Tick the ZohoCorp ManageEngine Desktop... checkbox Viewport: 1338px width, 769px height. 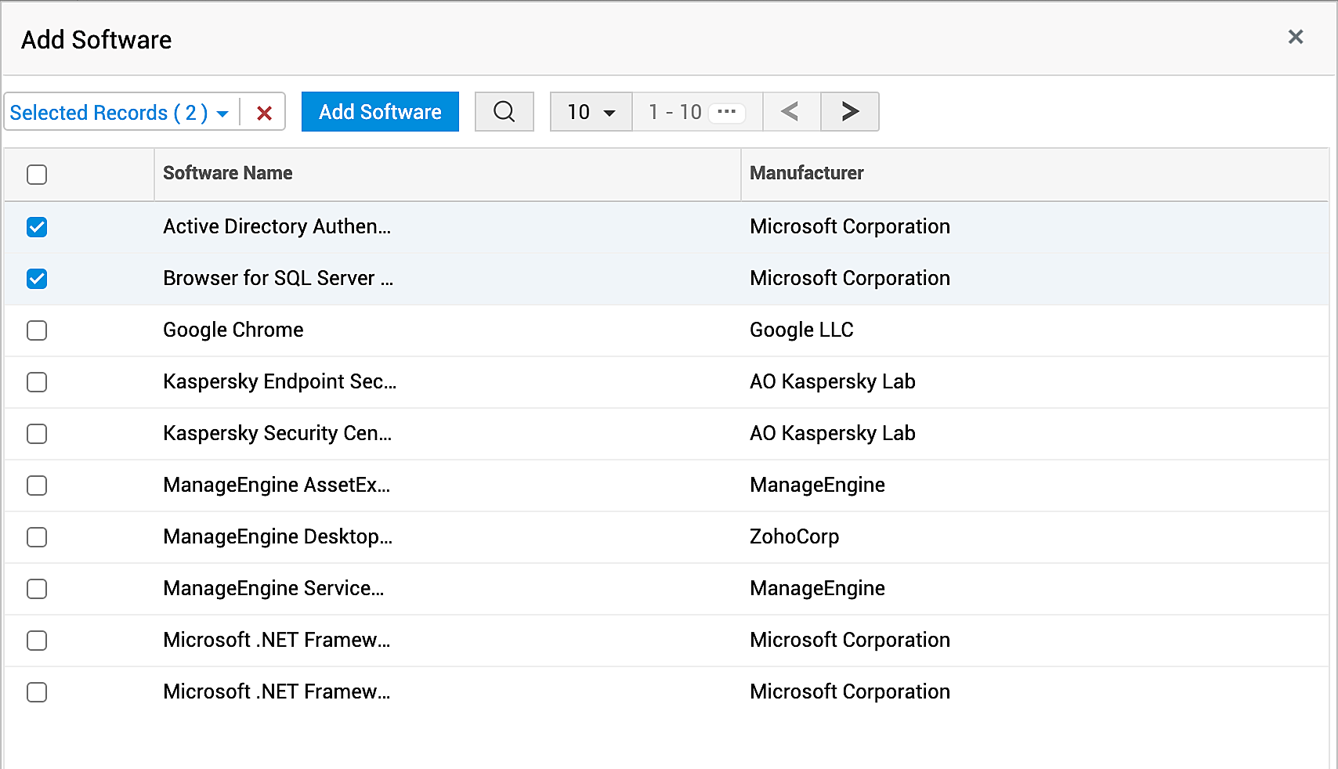(x=37, y=537)
